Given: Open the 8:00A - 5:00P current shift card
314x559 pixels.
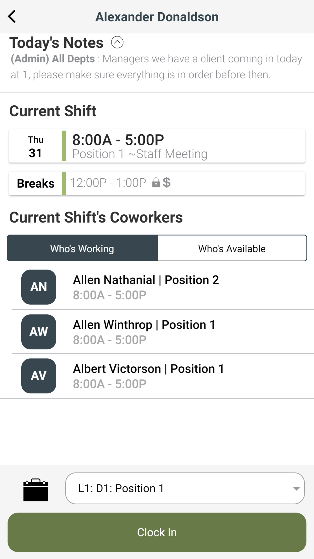Looking at the screenshot, I should (x=184, y=146).
